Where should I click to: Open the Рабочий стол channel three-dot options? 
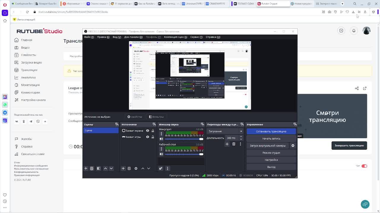click(161, 149)
